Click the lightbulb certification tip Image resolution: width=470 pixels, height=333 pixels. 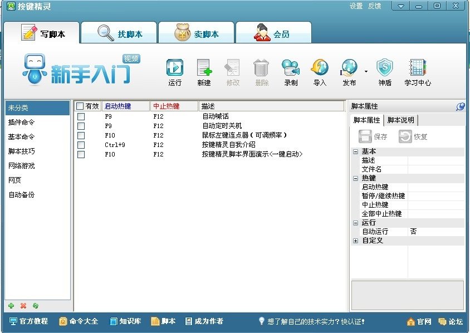(x=311, y=322)
